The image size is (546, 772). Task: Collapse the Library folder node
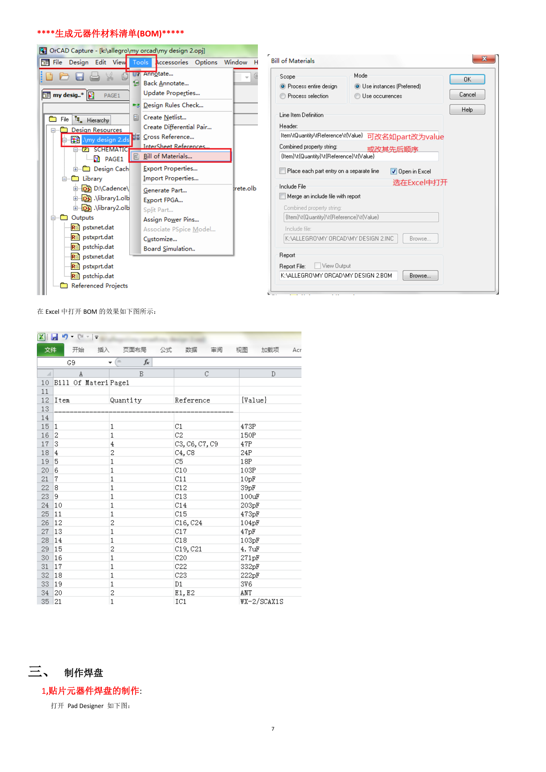(64, 179)
